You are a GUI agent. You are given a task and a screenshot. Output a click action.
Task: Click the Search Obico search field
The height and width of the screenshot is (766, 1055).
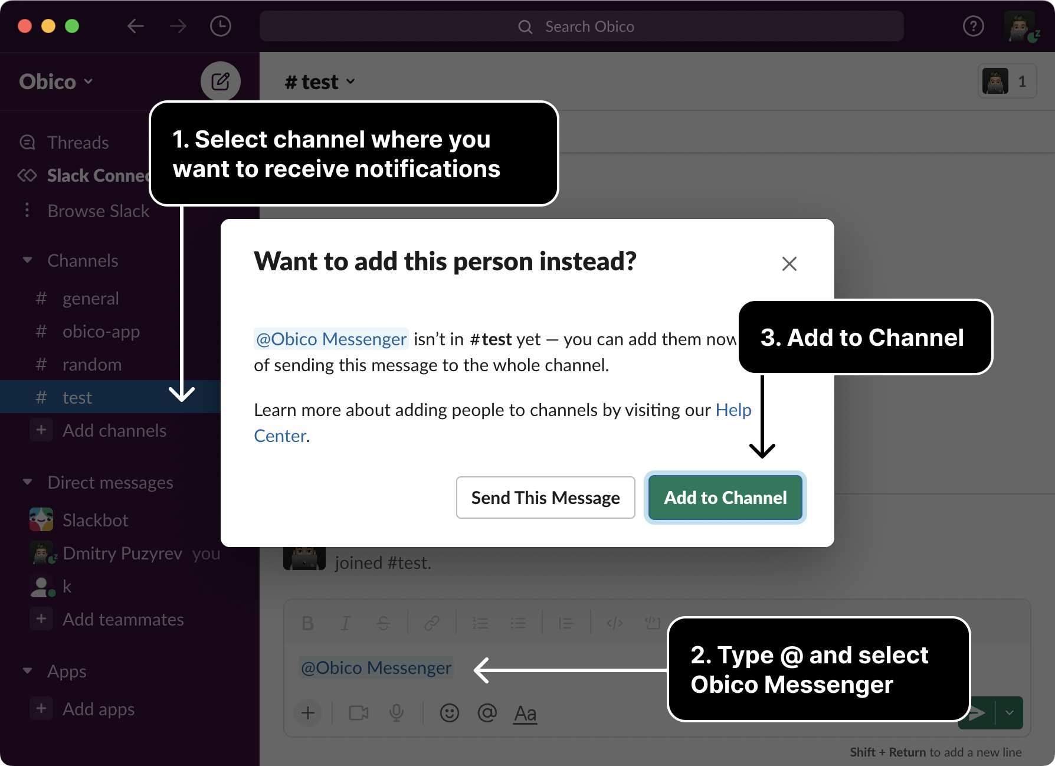click(x=581, y=27)
